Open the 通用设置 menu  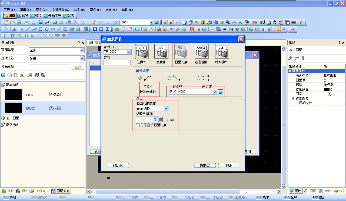(60, 10)
